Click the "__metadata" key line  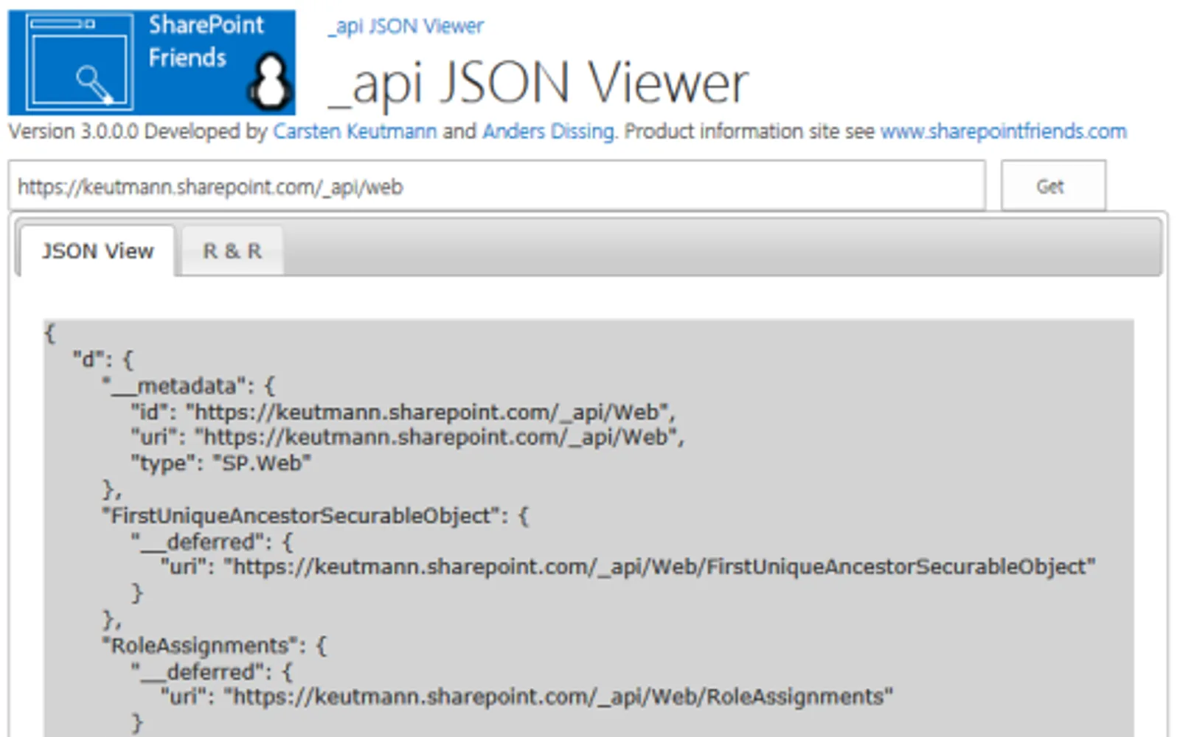(188, 385)
